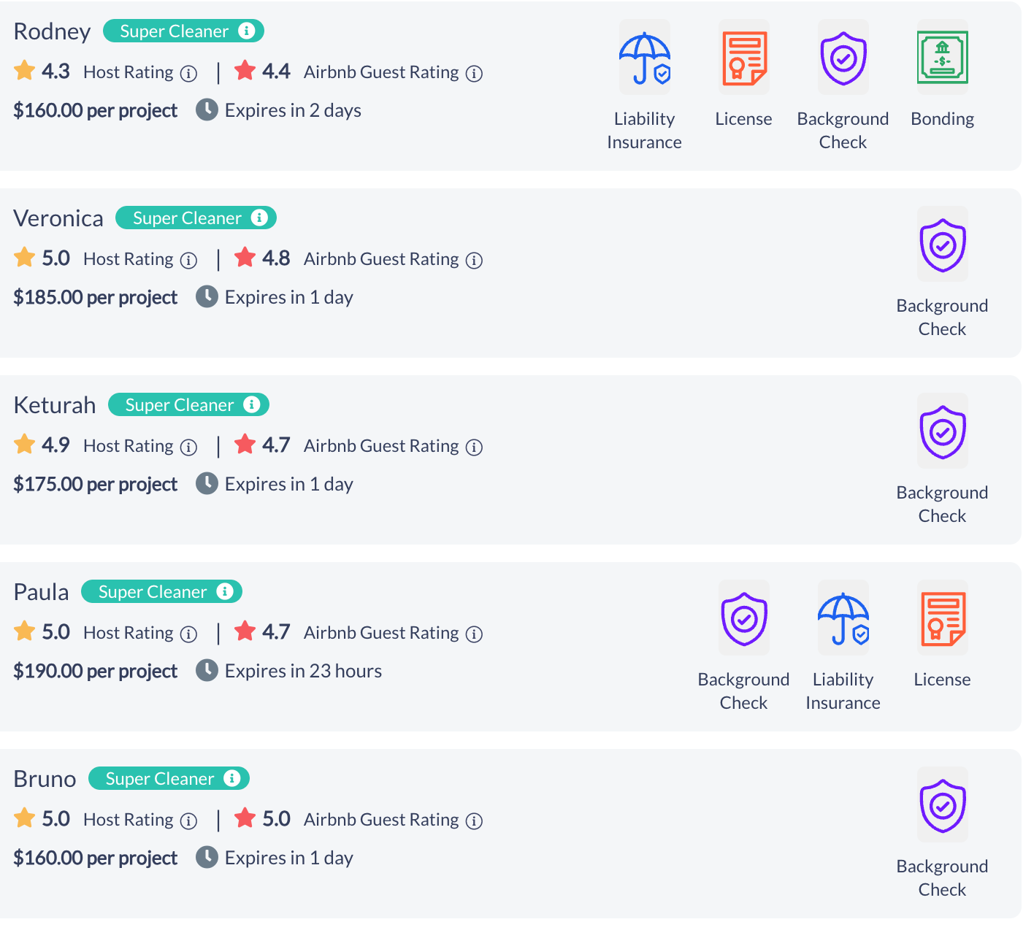
Task: Click Paula's Background Check shield icon
Action: tap(743, 618)
